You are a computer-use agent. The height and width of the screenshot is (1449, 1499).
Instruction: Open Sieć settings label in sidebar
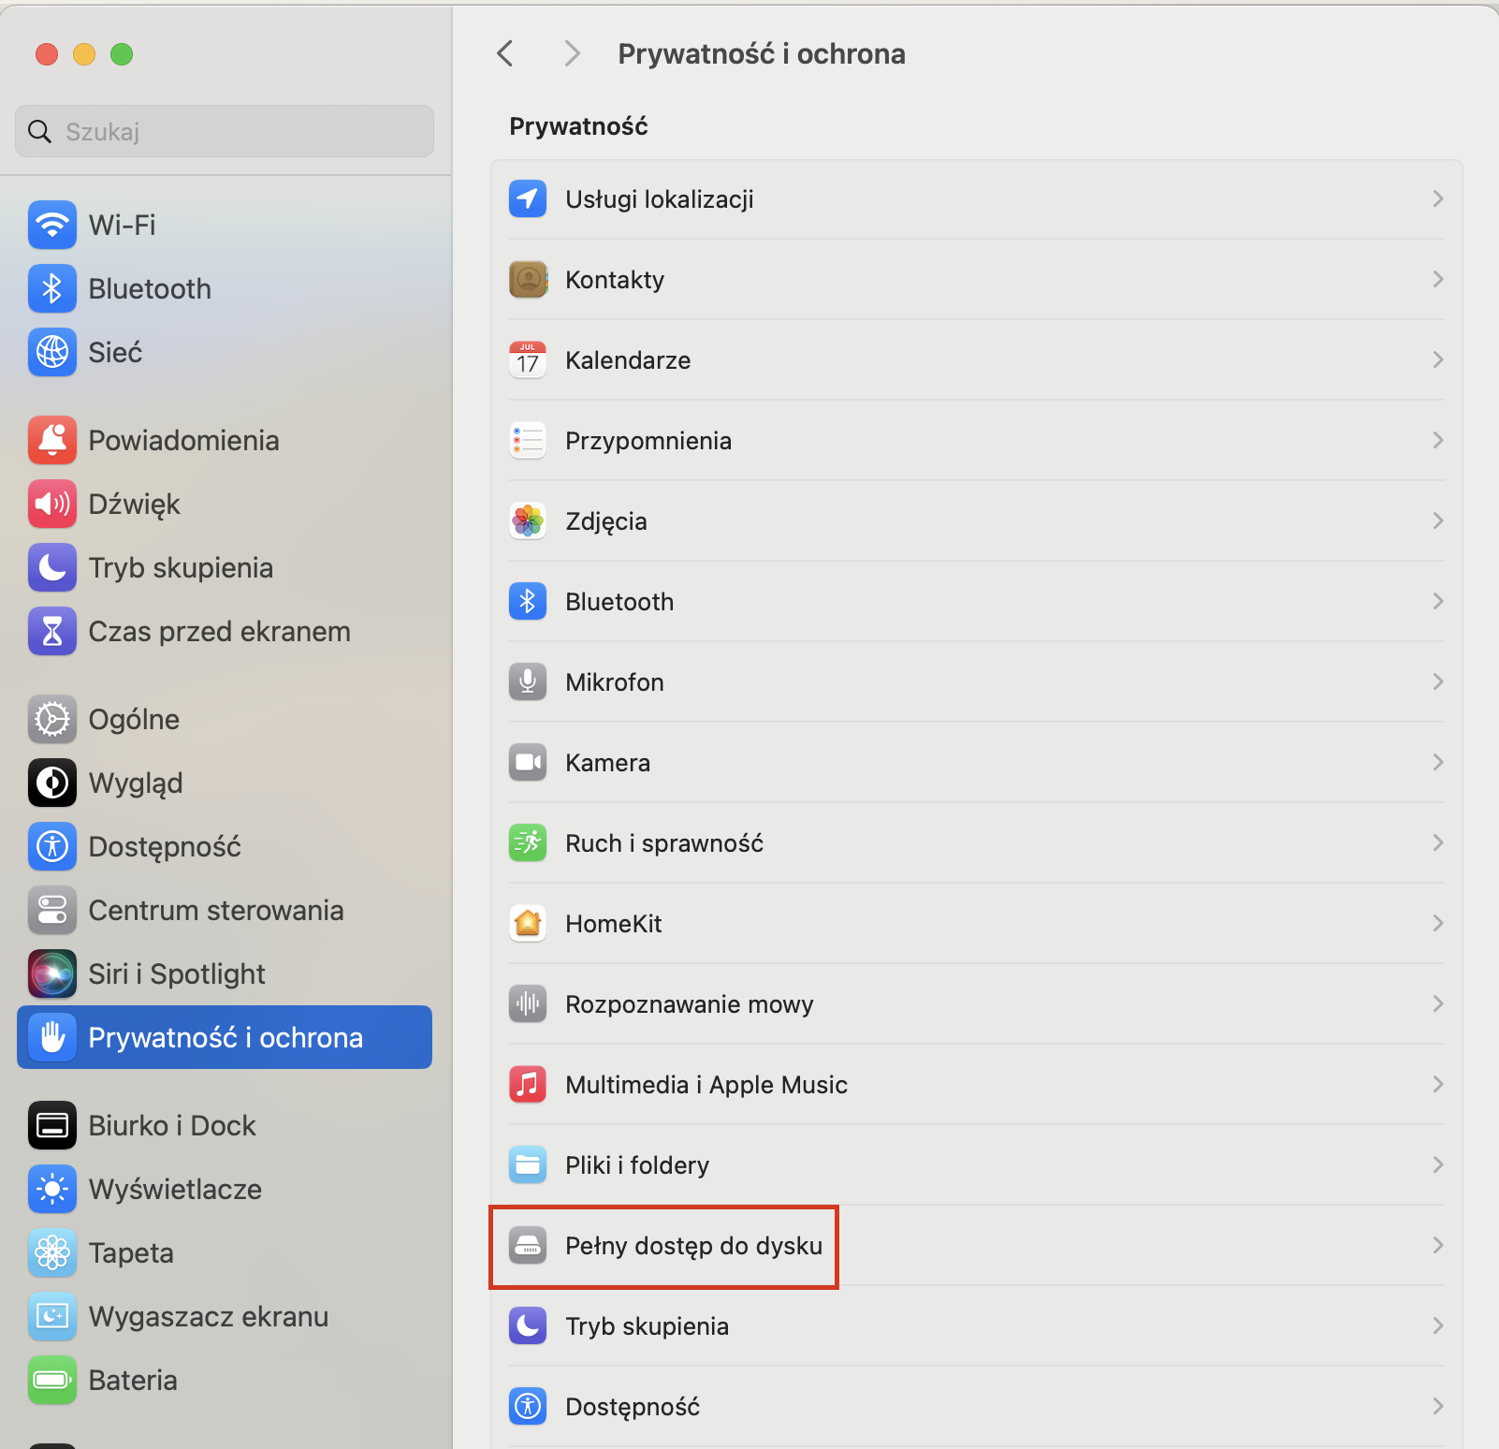point(115,352)
